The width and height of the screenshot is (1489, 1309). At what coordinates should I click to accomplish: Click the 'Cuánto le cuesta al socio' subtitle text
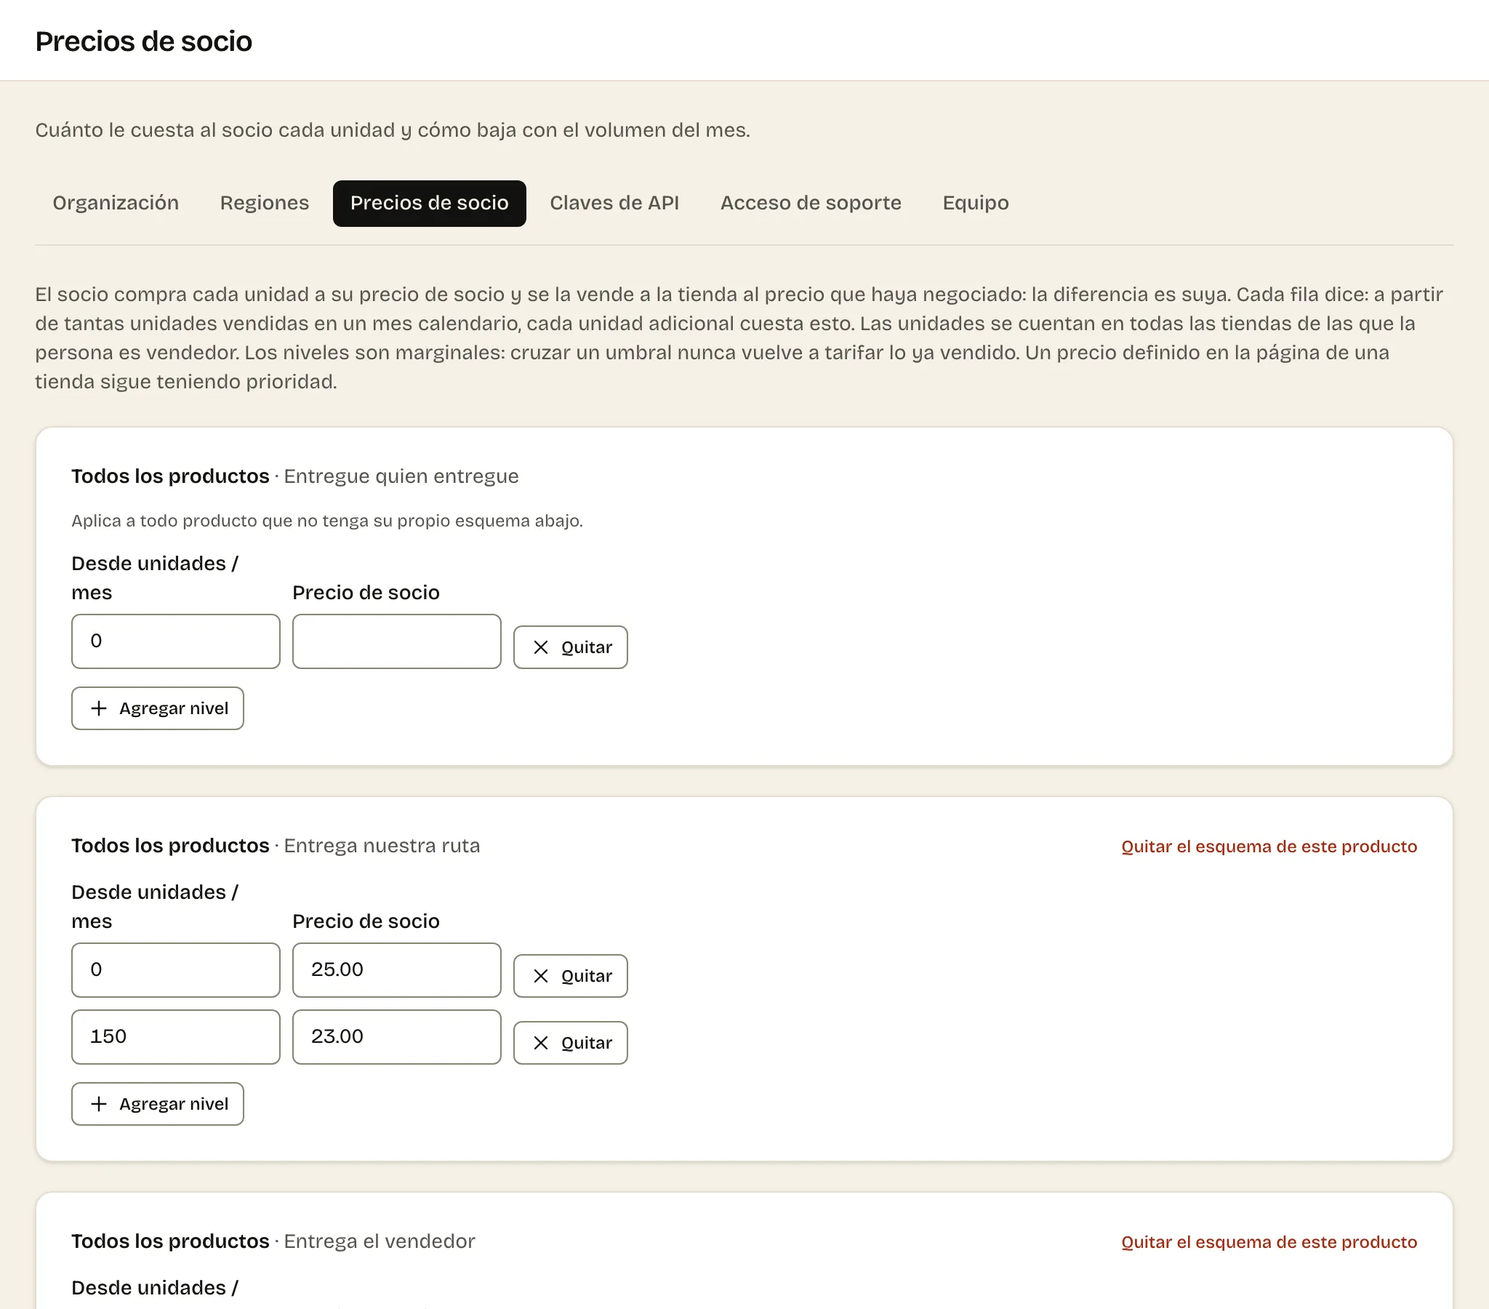pos(393,129)
